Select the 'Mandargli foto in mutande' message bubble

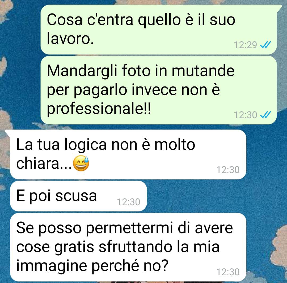pyautogui.click(x=158, y=90)
